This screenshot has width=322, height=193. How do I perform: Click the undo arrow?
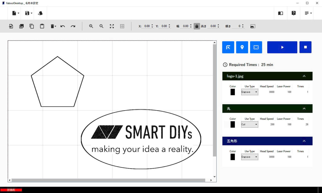click(x=63, y=26)
